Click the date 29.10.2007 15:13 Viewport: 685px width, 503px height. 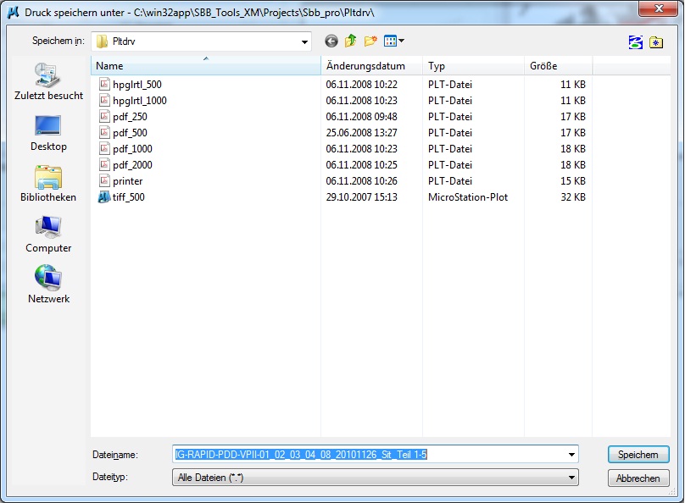point(361,197)
